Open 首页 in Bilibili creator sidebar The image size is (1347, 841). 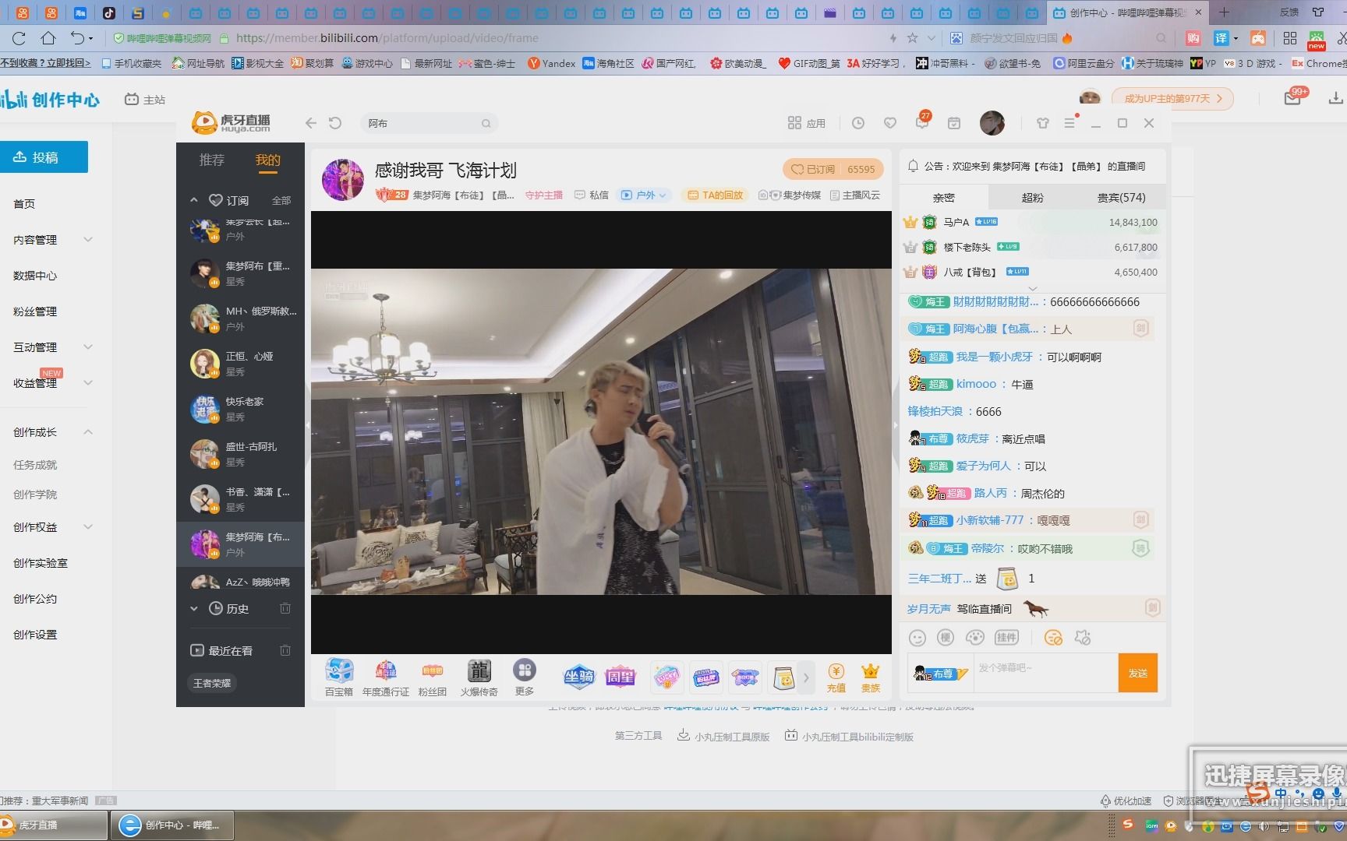(24, 203)
